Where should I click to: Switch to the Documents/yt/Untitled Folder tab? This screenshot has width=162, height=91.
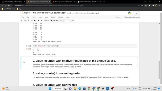point(13,2)
